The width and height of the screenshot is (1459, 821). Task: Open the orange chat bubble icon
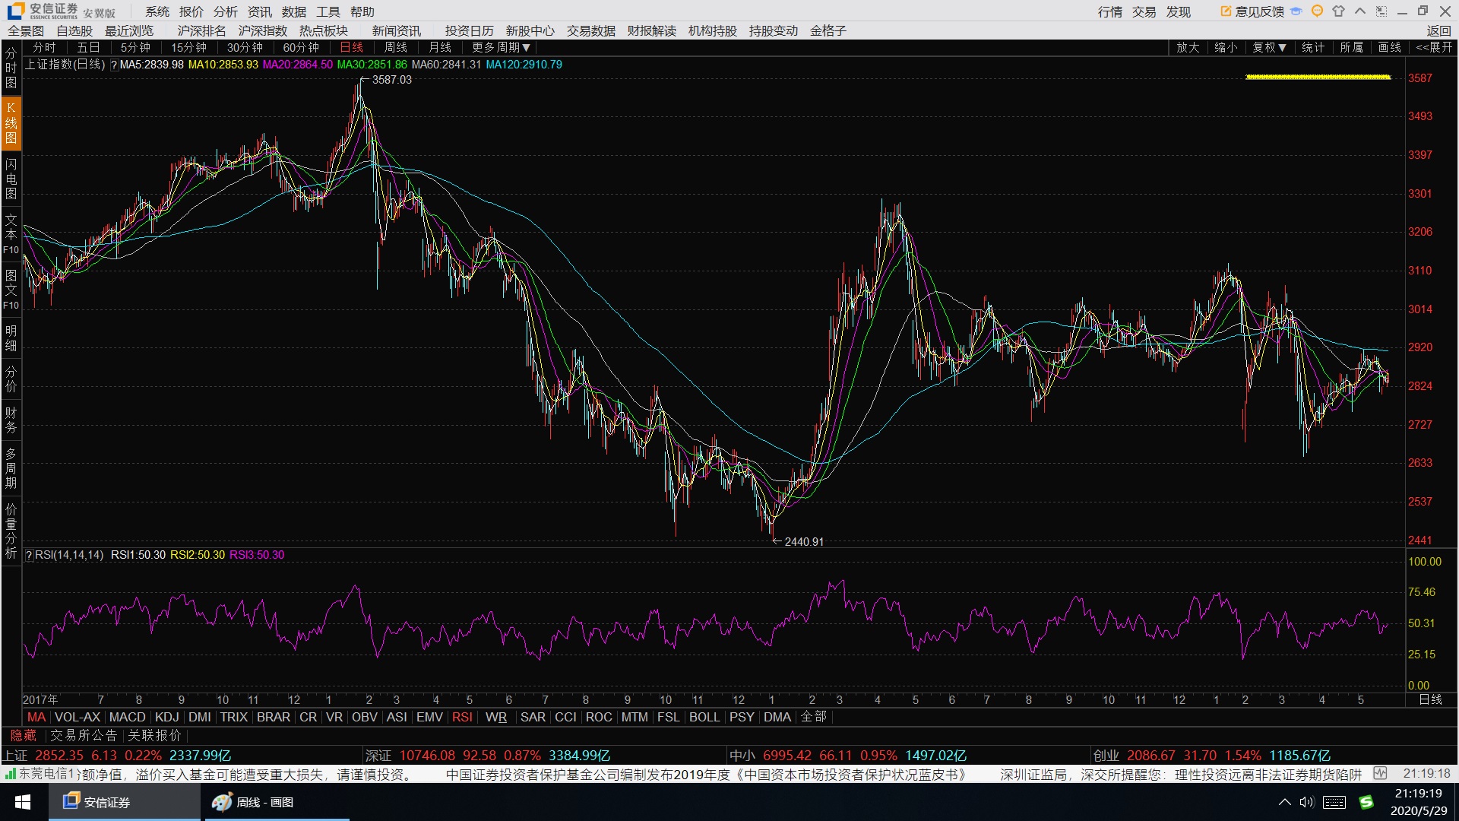(1318, 11)
